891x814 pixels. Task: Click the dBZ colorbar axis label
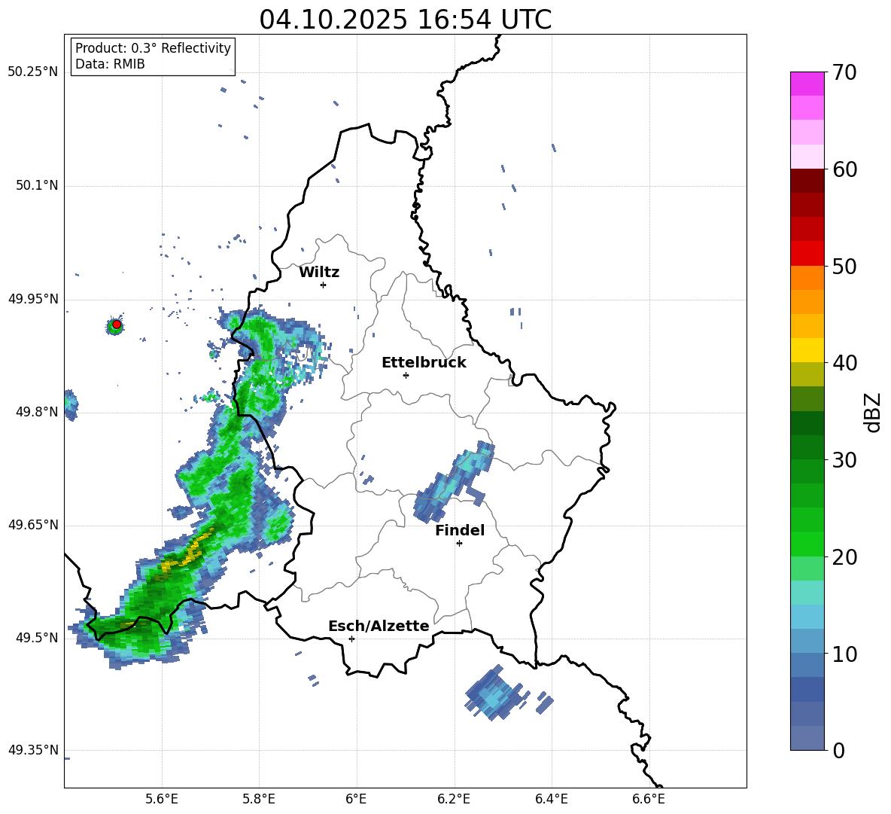click(873, 412)
